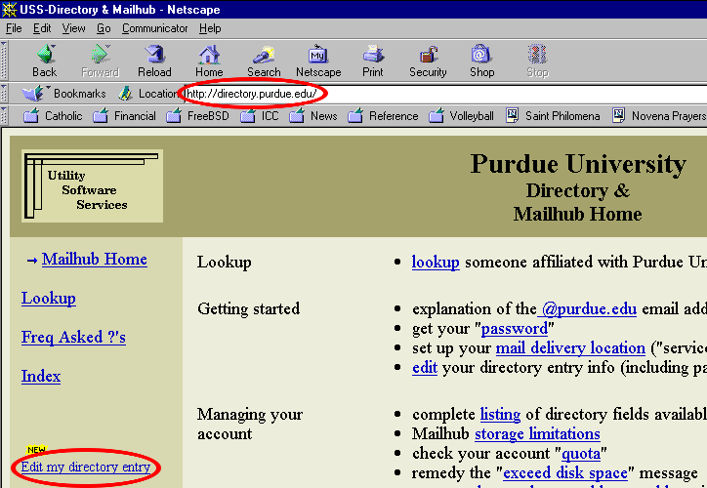This screenshot has height=488, width=707.
Task: Click the Location page proxy icon
Action: click(x=125, y=94)
